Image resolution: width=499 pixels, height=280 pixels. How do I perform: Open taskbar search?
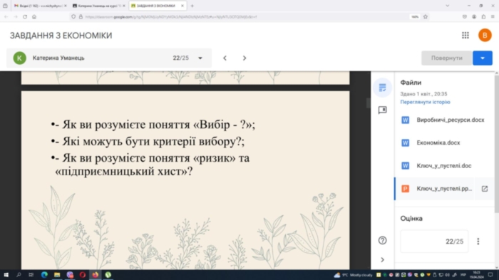(x=19, y=275)
